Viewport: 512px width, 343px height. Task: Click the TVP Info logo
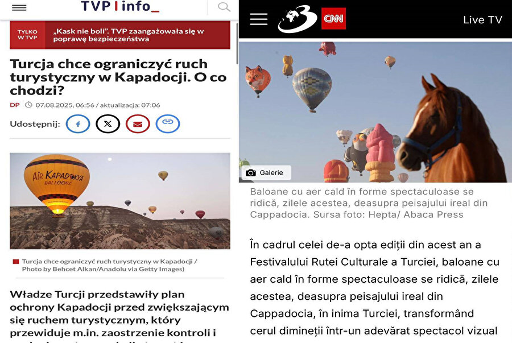point(120,6)
